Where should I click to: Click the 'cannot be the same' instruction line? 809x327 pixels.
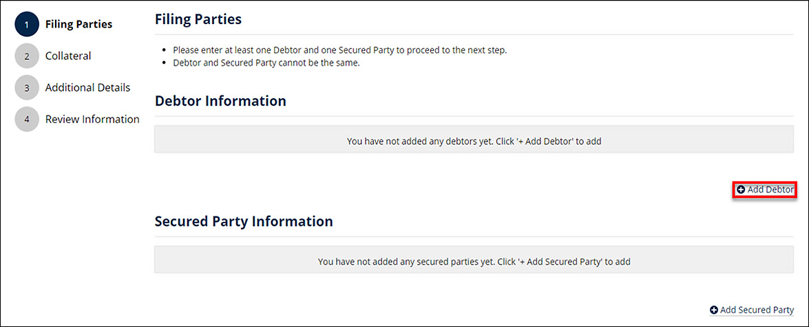coord(266,63)
